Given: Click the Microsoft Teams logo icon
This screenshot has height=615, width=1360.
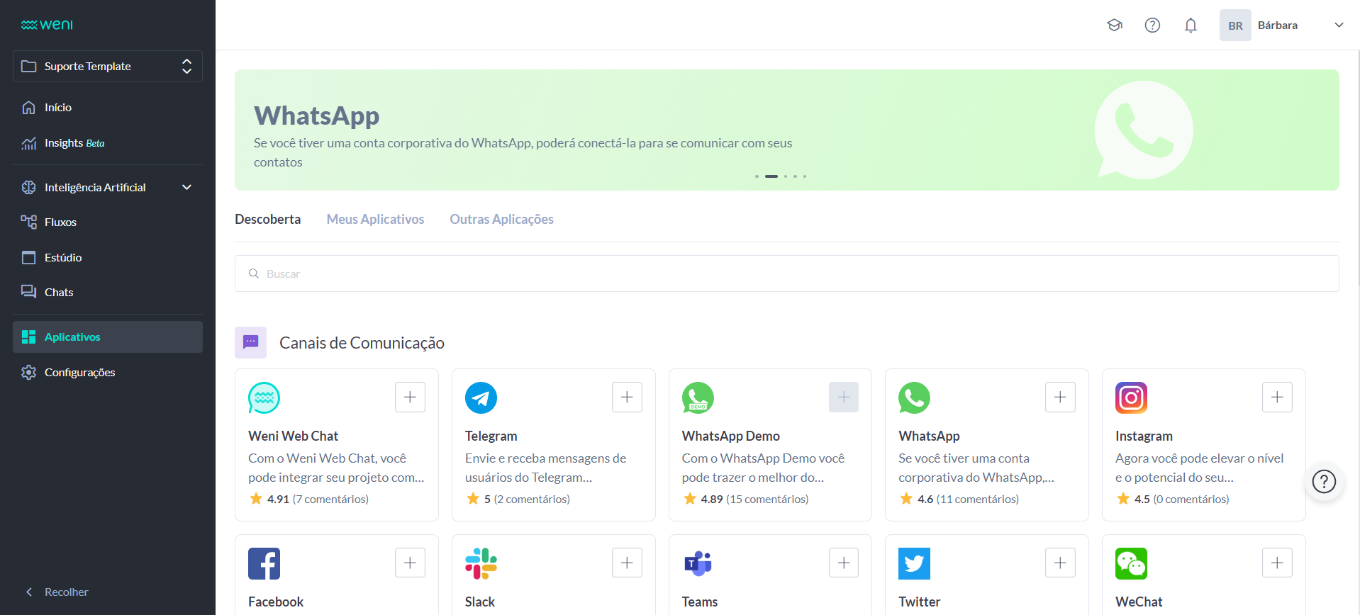Looking at the screenshot, I should (698, 563).
